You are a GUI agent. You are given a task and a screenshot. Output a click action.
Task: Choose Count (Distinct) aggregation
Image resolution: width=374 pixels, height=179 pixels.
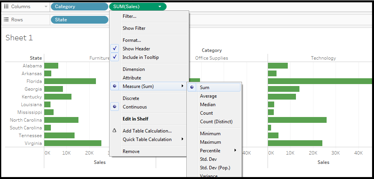tap(216, 122)
